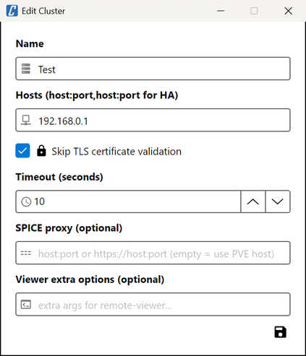Image resolution: width=306 pixels, height=356 pixels.
Task: Click the Edit Cluster window title
Action: coord(43,11)
